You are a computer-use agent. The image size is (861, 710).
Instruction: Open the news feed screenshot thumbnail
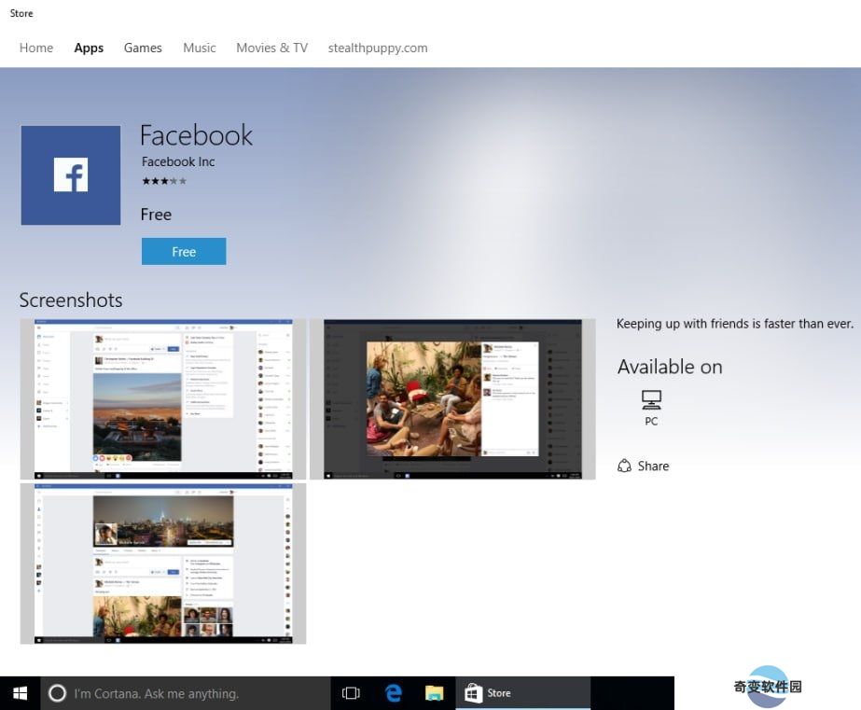click(x=163, y=399)
